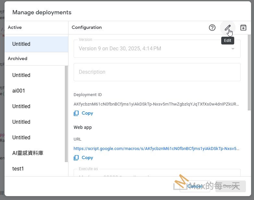Viewport: 254px width, 200px height.
Task: Open the script.google.com web app URL
Action: tap(156, 148)
